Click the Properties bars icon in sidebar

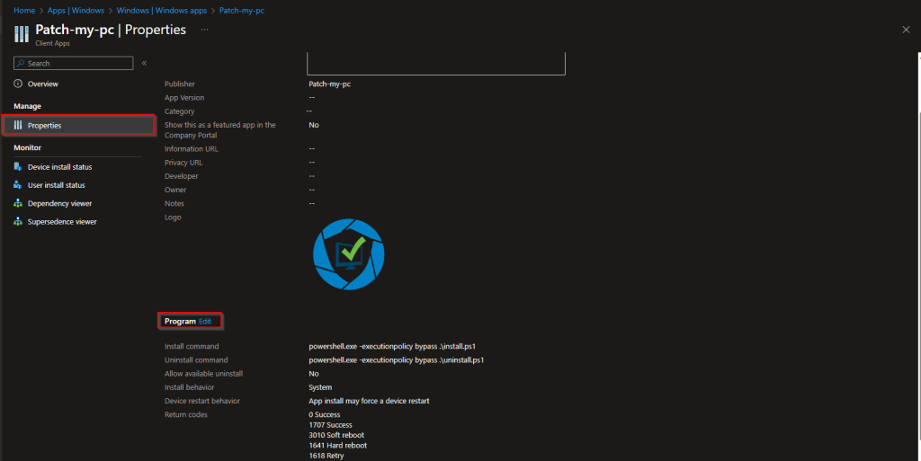pyautogui.click(x=18, y=125)
